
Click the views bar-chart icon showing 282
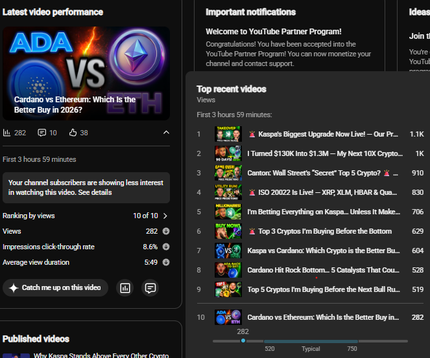click(6, 133)
